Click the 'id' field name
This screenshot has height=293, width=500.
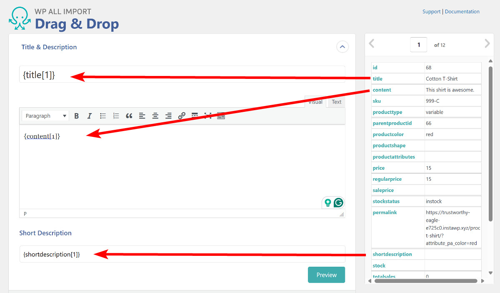pos(375,68)
